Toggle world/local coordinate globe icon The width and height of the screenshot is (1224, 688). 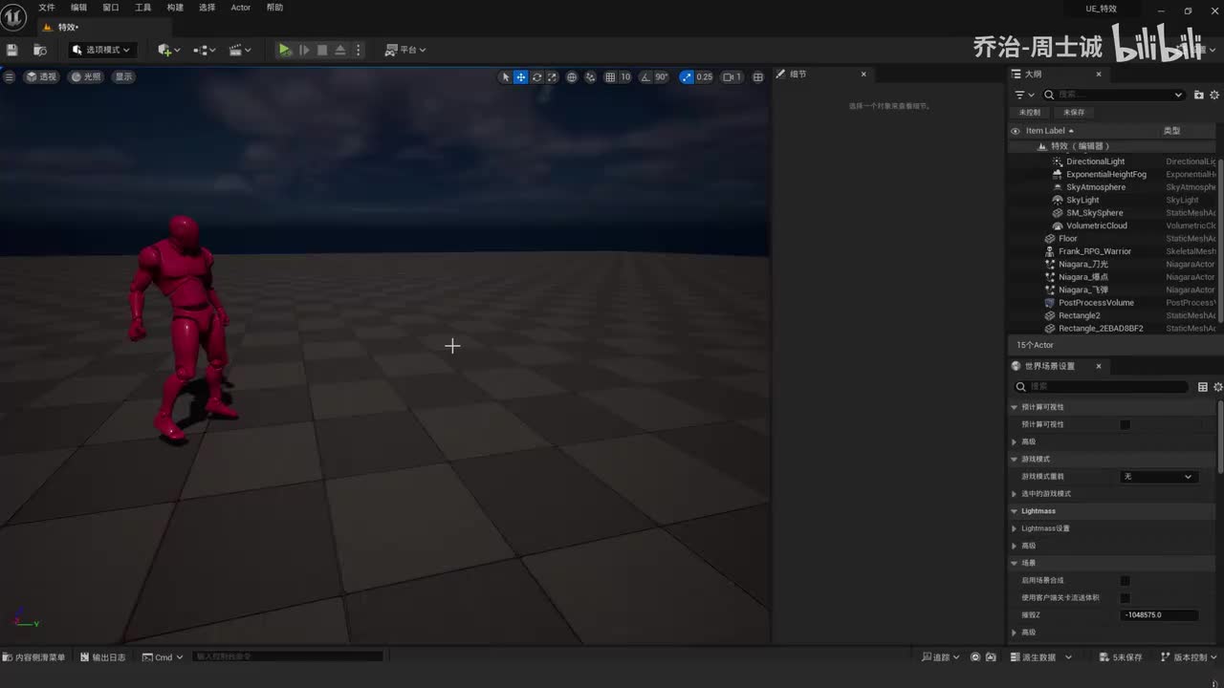pyautogui.click(x=572, y=77)
